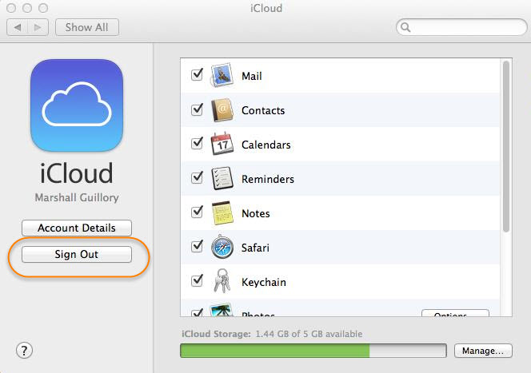Select the Keychain label text
Screen dimensions: 531x373
pyautogui.click(x=264, y=282)
